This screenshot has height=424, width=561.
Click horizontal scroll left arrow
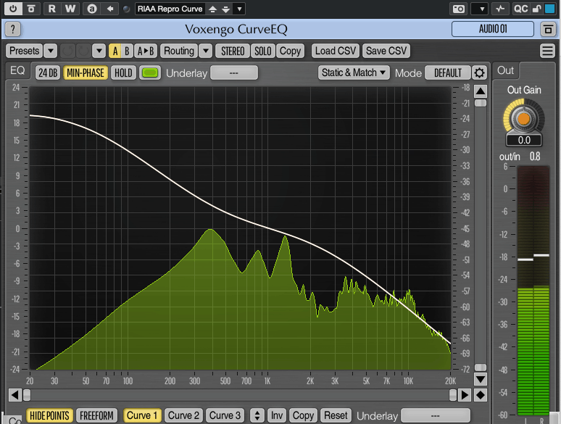14,395
